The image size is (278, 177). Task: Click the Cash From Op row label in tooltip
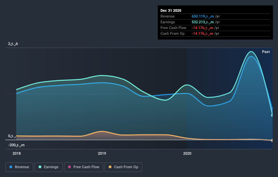click(172, 33)
